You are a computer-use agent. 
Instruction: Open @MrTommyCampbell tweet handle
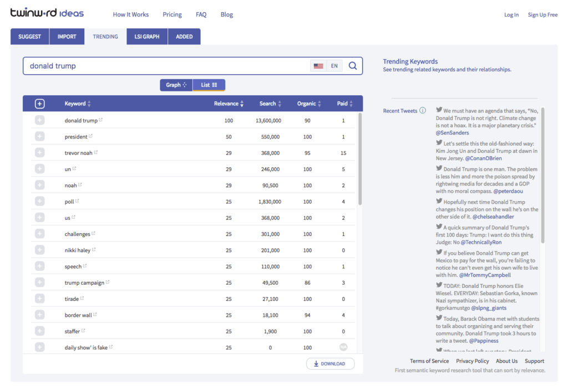pos(485,275)
